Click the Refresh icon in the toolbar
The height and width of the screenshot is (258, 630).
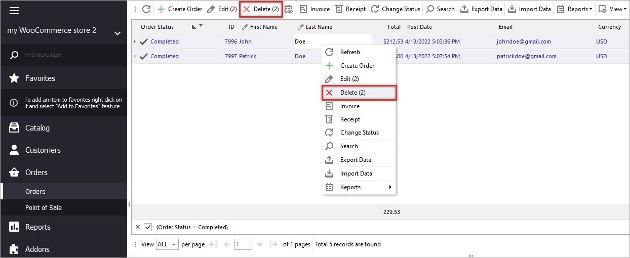pyautogui.click(x=146, y=9)
